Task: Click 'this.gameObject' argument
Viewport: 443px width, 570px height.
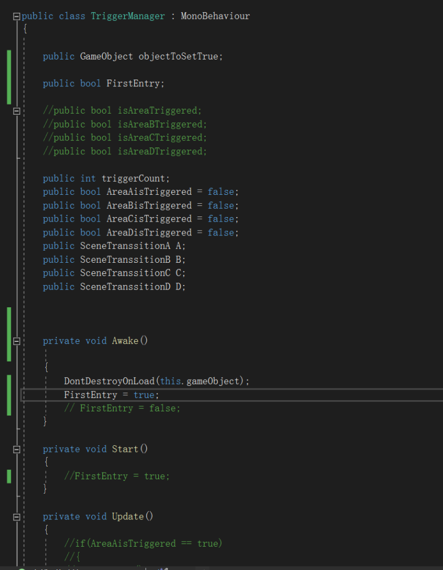Action: pyautogui.click(x=200, y=381)
